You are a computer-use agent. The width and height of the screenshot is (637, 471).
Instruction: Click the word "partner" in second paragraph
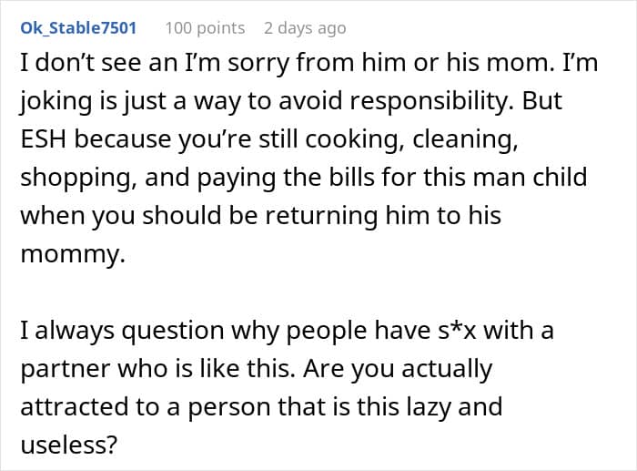[65, 369]
